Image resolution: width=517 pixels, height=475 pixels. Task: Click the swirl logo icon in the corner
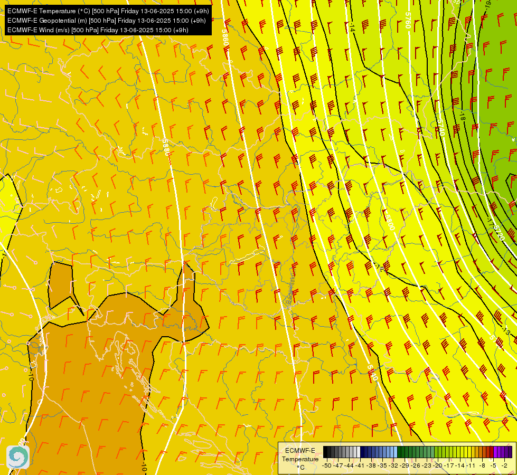[18, 457]
